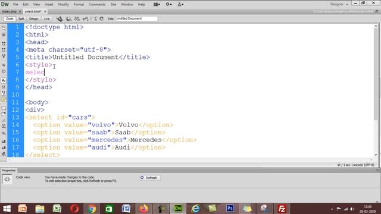
Task: Click Check Browser Compatibility icon
Action: [x=93, y=18]
